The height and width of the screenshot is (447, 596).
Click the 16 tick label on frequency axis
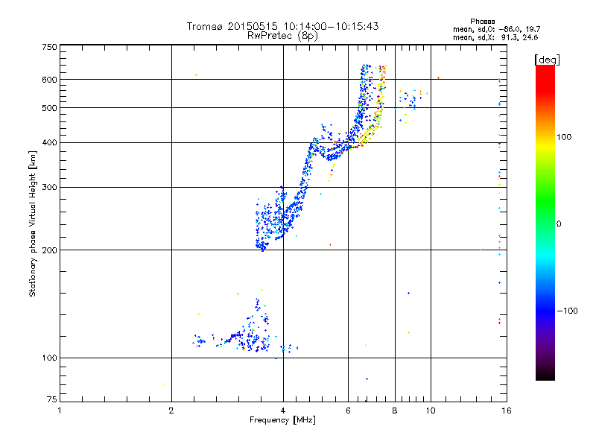coord(504,410)
